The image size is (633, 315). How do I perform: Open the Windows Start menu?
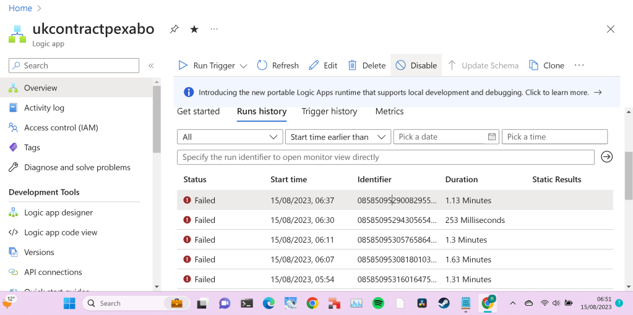point(69,303)
